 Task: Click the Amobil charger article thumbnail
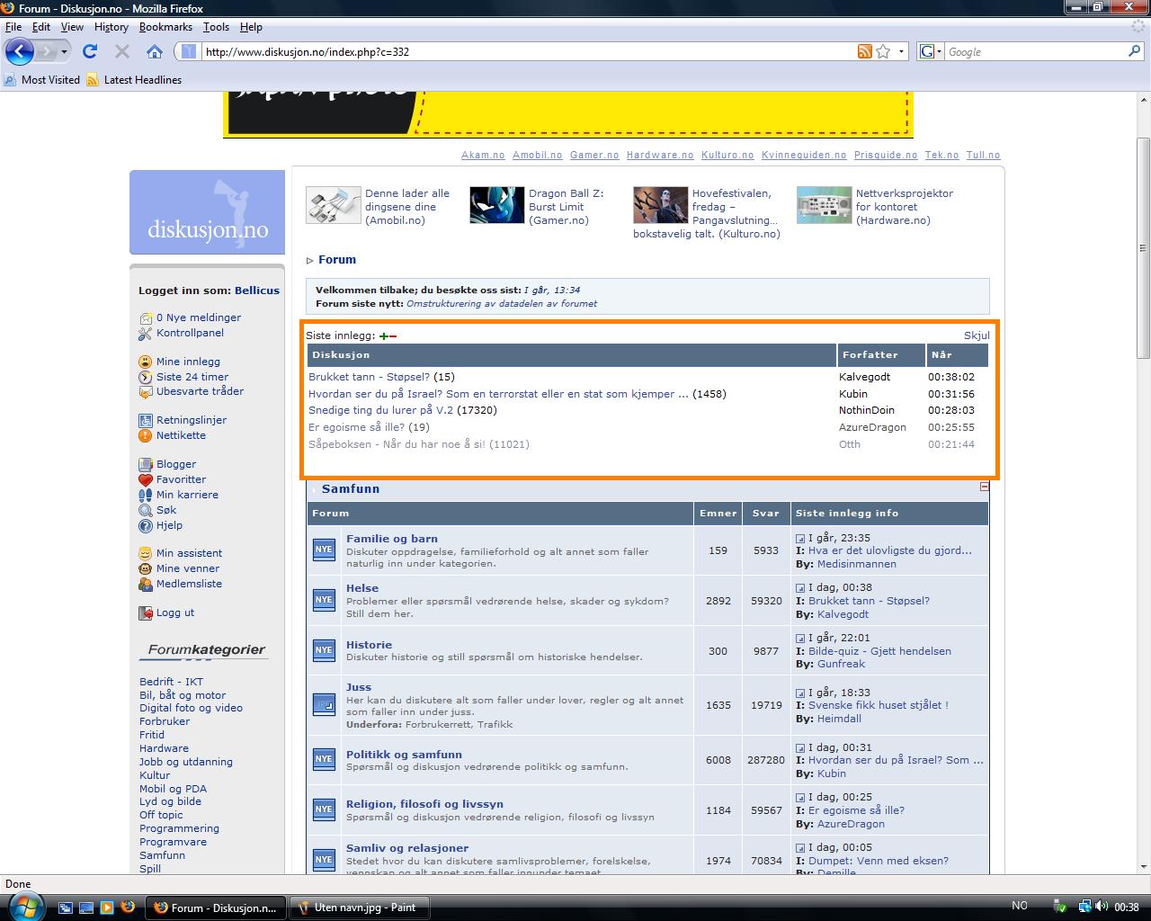point(333,205)
